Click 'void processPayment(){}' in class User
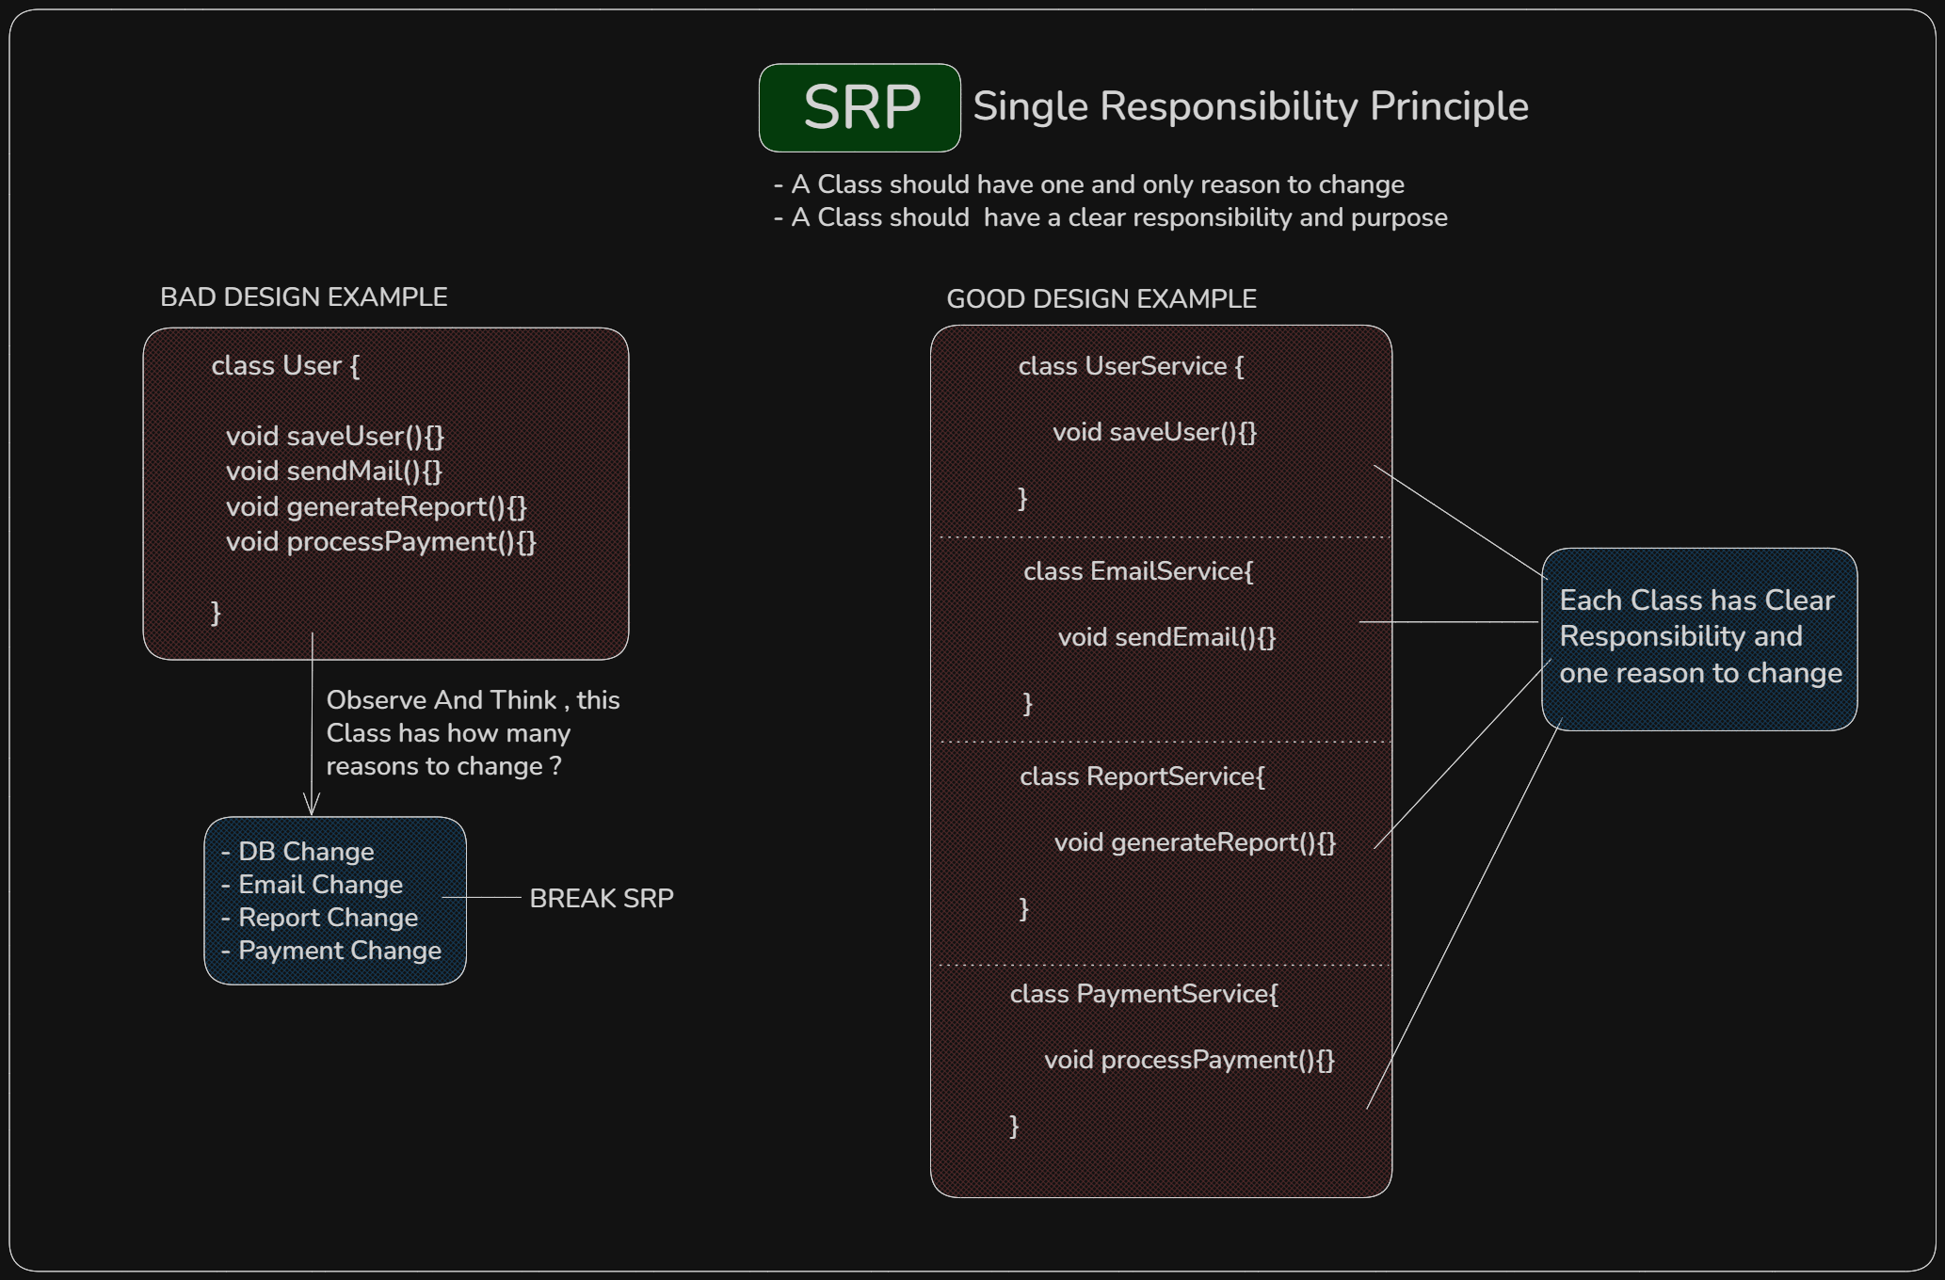 (381, 542)
